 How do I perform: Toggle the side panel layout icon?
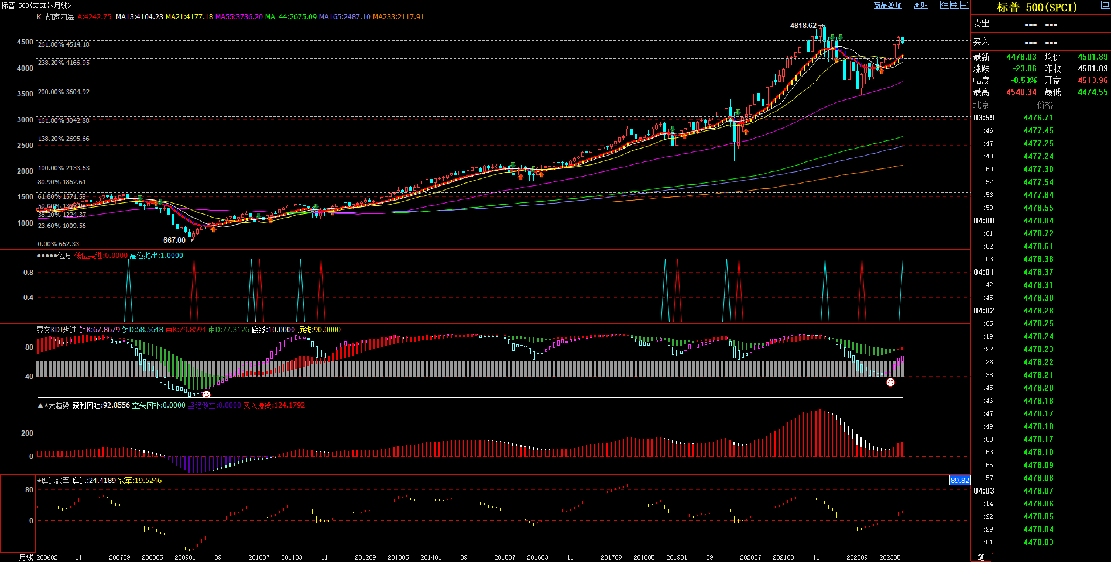click(x=965, y=5)
